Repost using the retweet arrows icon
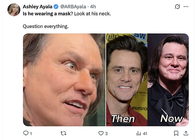 (63, 133)
